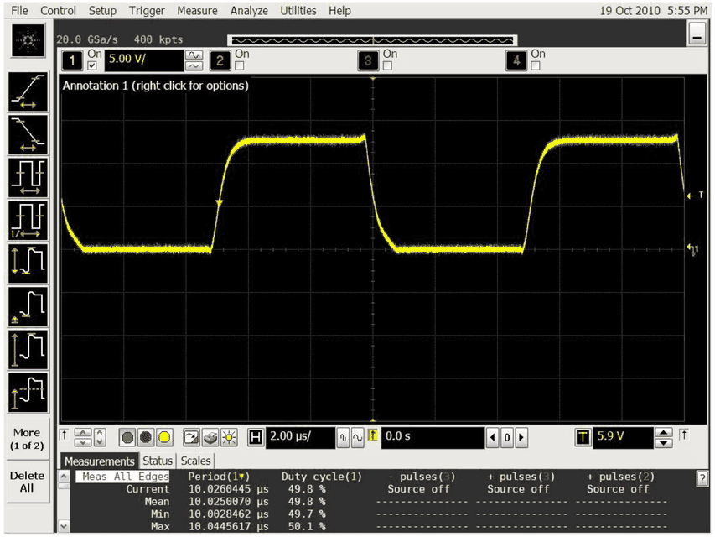
Task: Click the trigger level T marker at right edge
Action: coord(695,196)
